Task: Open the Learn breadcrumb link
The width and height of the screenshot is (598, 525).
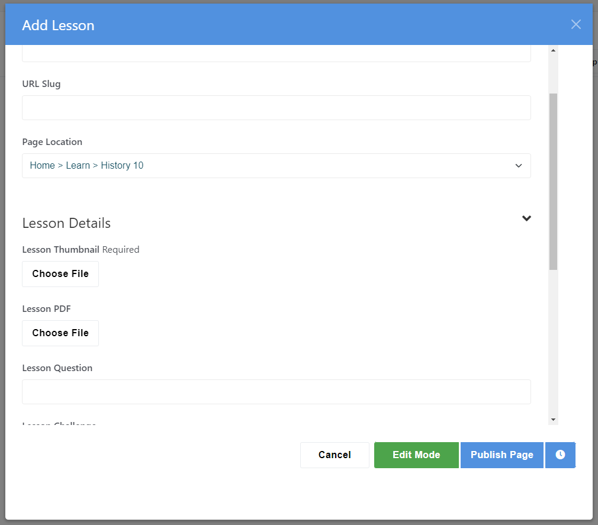Action: [78, 165]
